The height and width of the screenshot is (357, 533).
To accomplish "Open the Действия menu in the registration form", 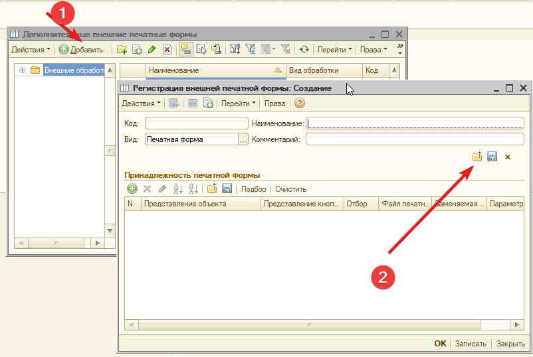I will (x=141, y=104).
